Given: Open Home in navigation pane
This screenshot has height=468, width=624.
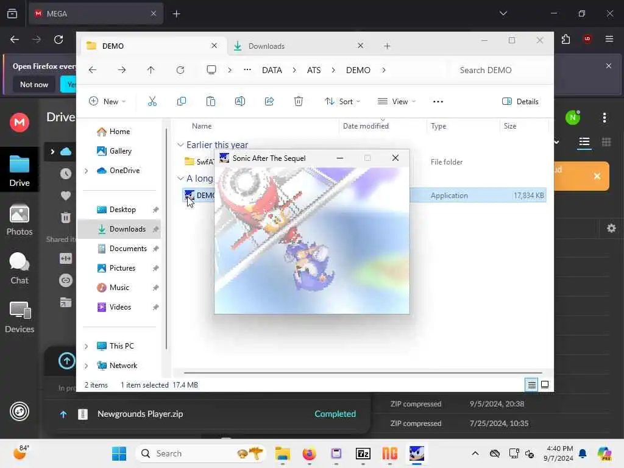Looking at the screenshot, I should pos(119,132).
